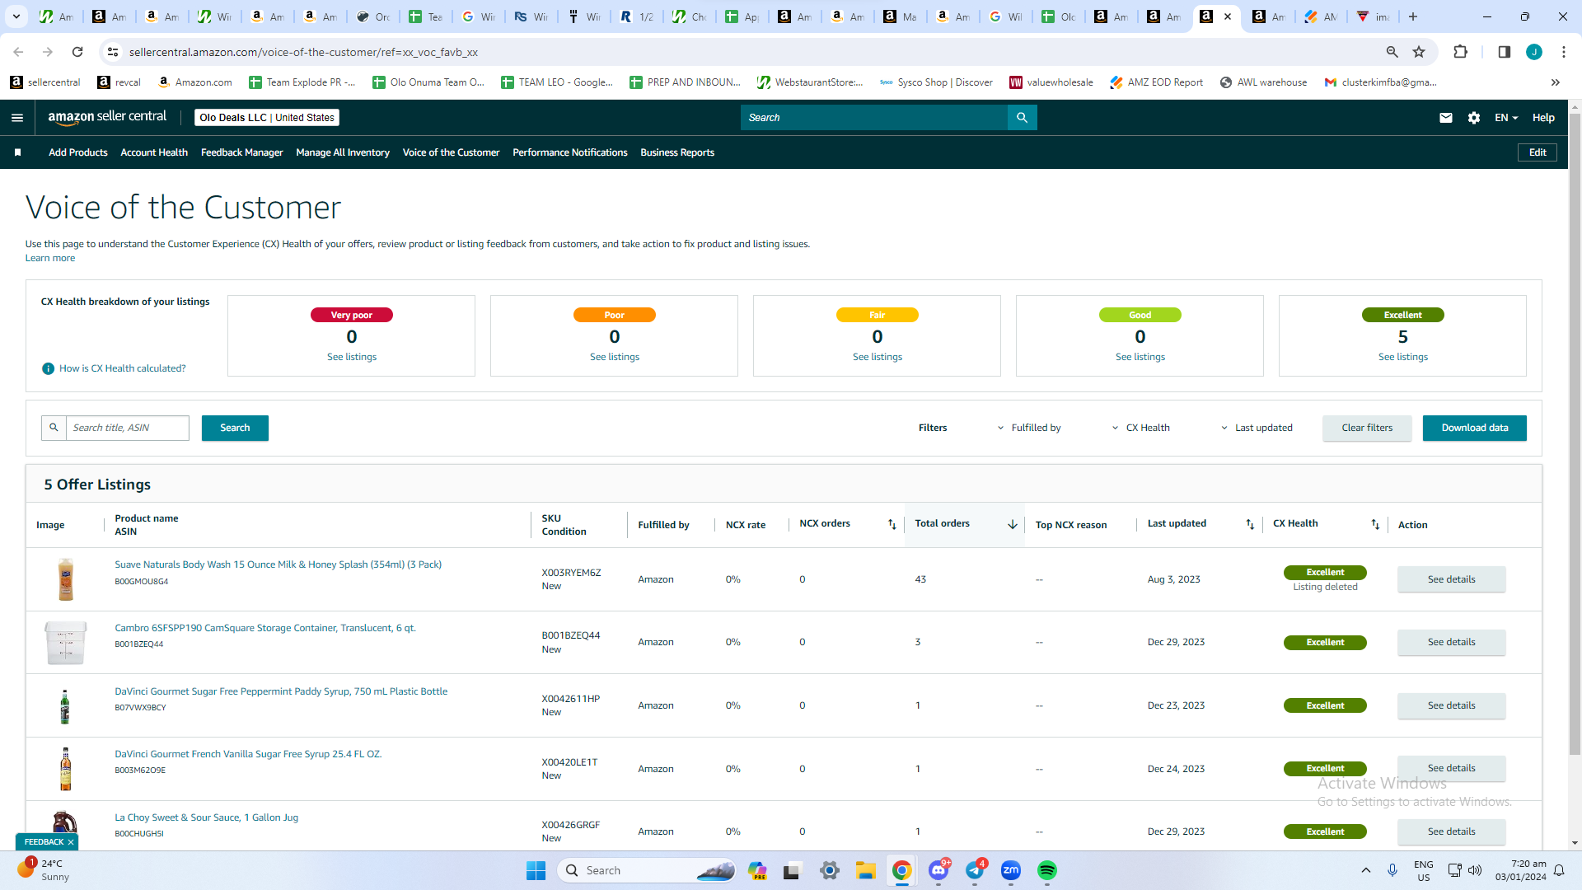Click How is CX Health calculated link
The width and height of the screenshot is (1582, 890).
pos(123,368)
